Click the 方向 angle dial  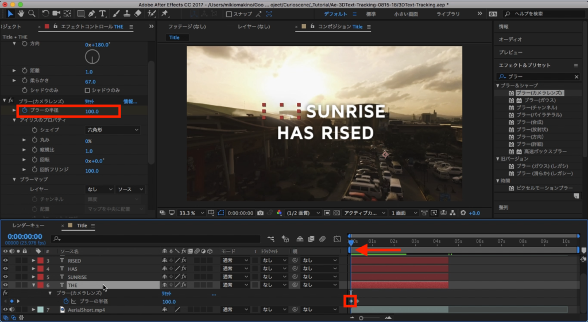click(92, 57)
